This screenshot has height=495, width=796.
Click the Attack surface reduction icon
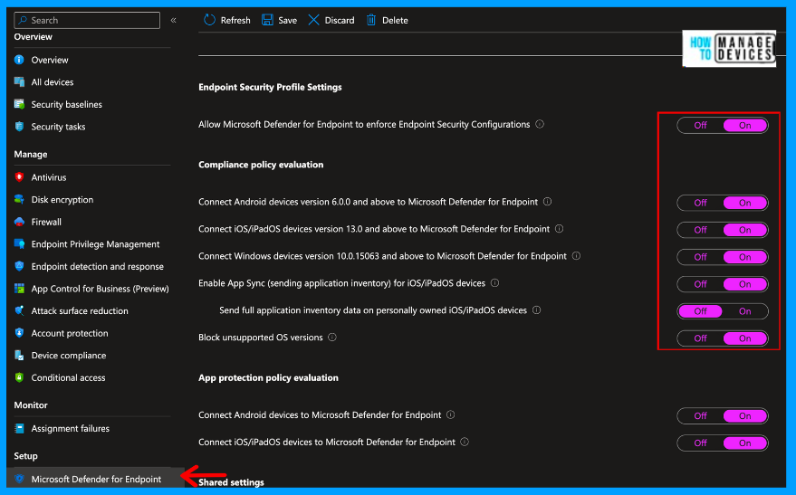click(19, 311)
